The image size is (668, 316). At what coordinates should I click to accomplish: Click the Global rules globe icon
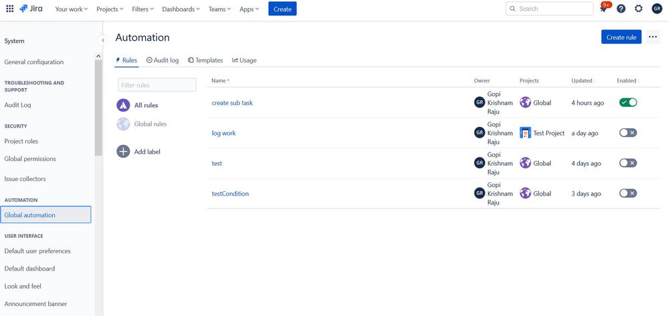point(123,124)
